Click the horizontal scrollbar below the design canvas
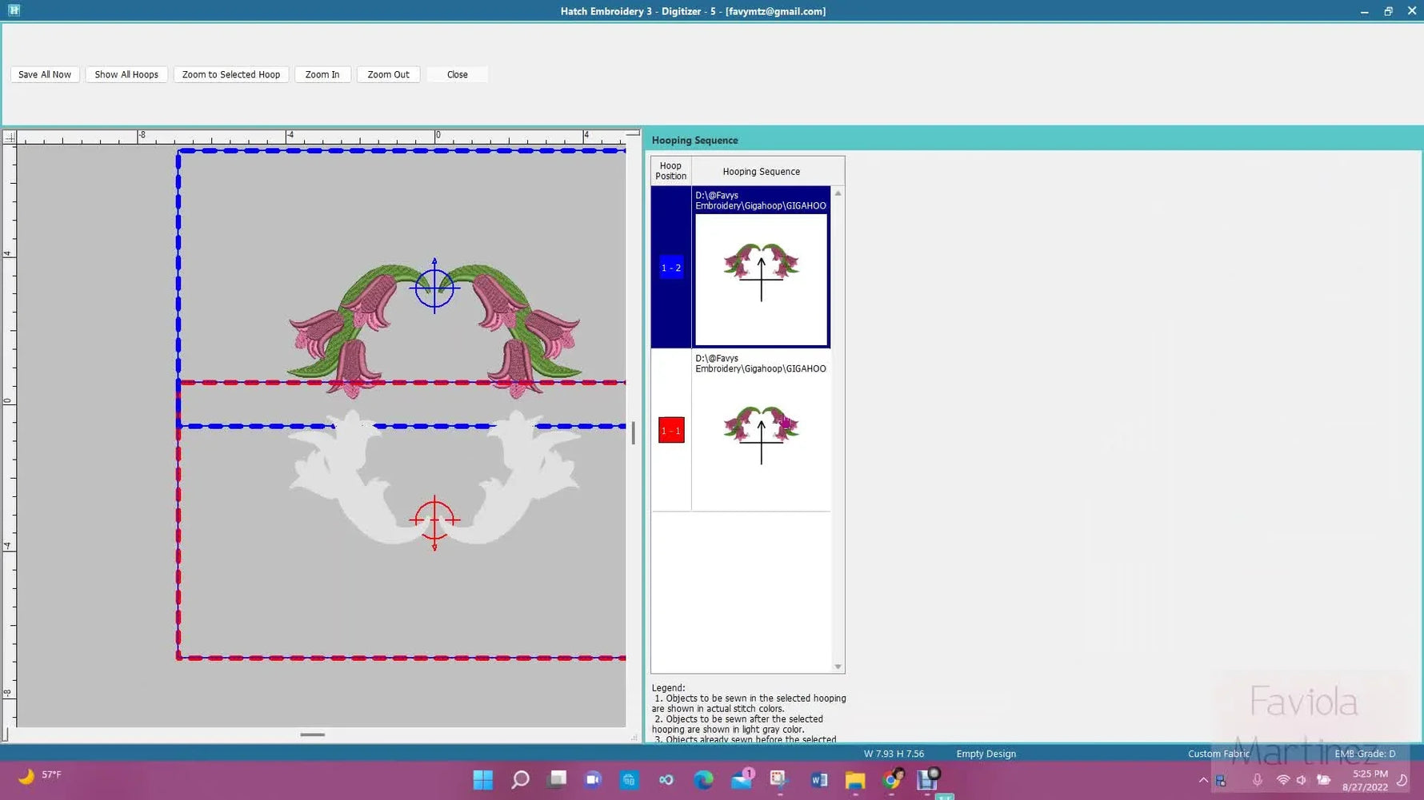The image size is (1424, 800). point(313,734)
